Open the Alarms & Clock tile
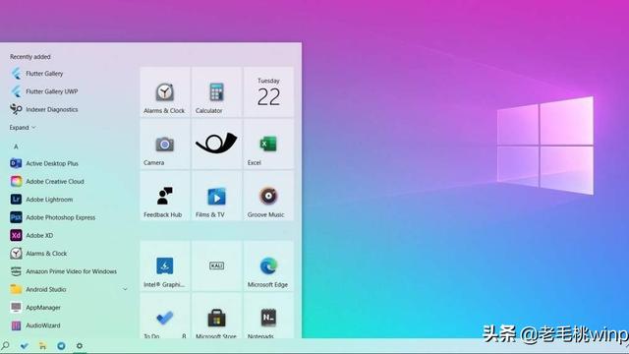This screenshot has height=354, width=629. pos(165,91)
